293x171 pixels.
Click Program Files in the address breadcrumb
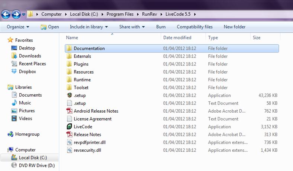point(119,14)
